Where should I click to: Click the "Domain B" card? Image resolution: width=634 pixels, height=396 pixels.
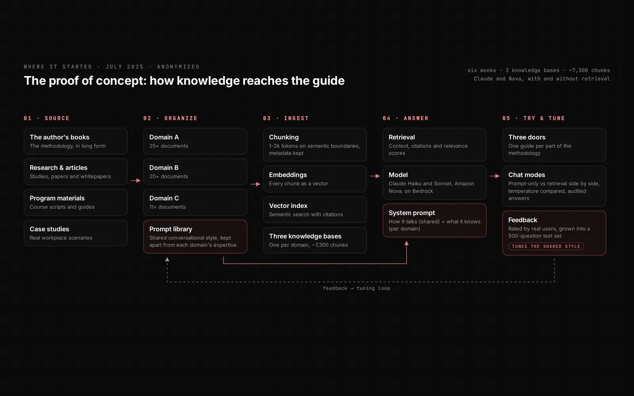click(195, 171)
